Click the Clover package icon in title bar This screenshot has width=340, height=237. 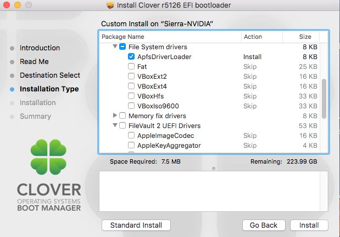tap(110, 5)
